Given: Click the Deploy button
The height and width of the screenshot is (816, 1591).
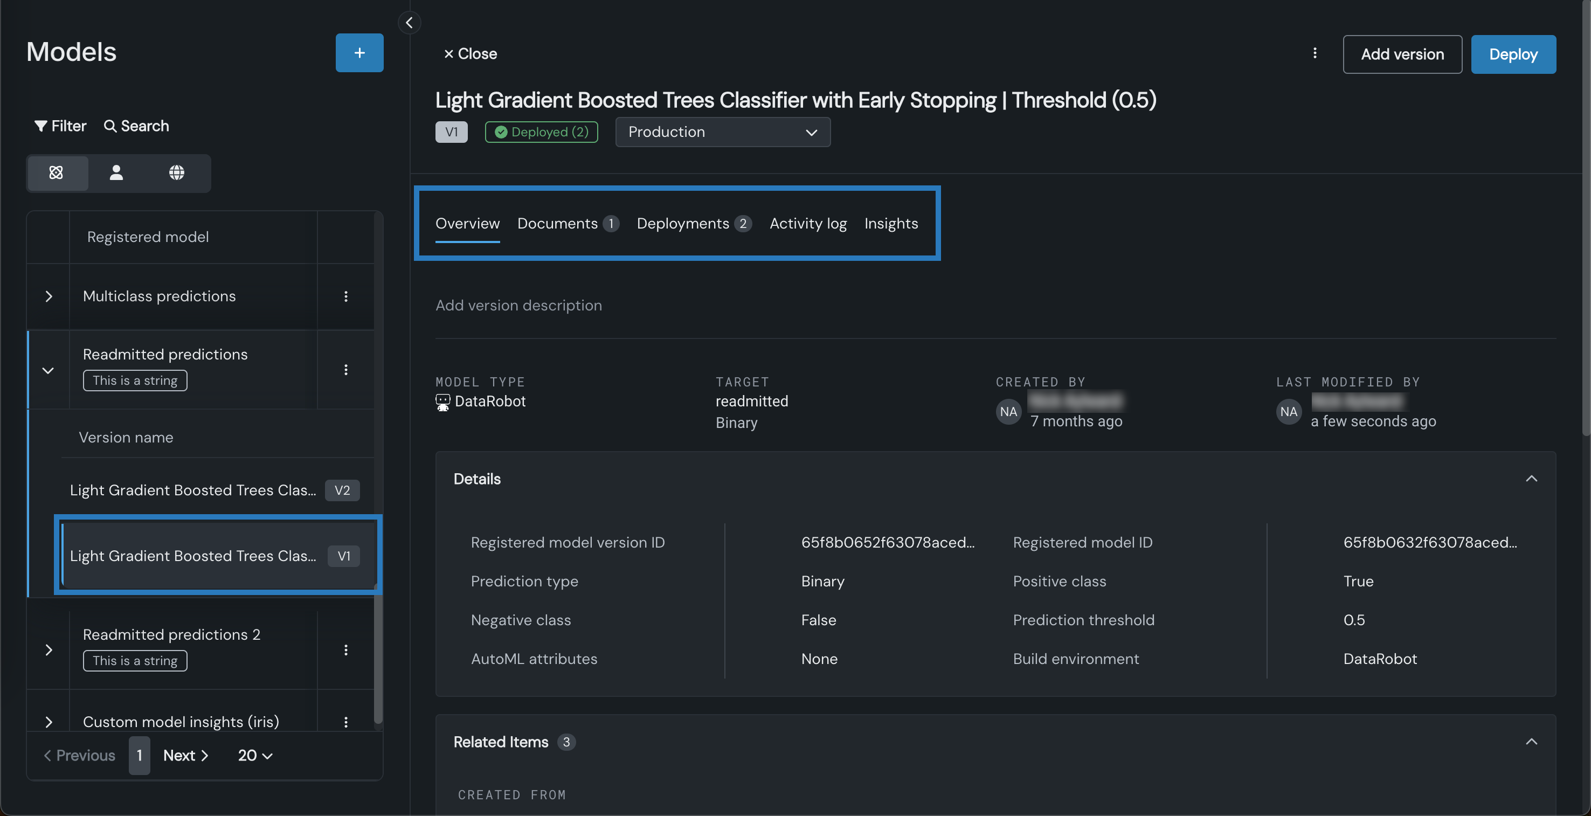Looking at the screenshot, I should click(1513, 54).
